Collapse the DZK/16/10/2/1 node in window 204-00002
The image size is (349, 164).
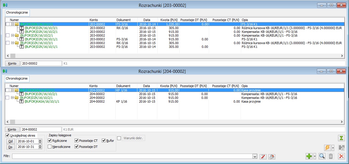[x=12, y=98]
